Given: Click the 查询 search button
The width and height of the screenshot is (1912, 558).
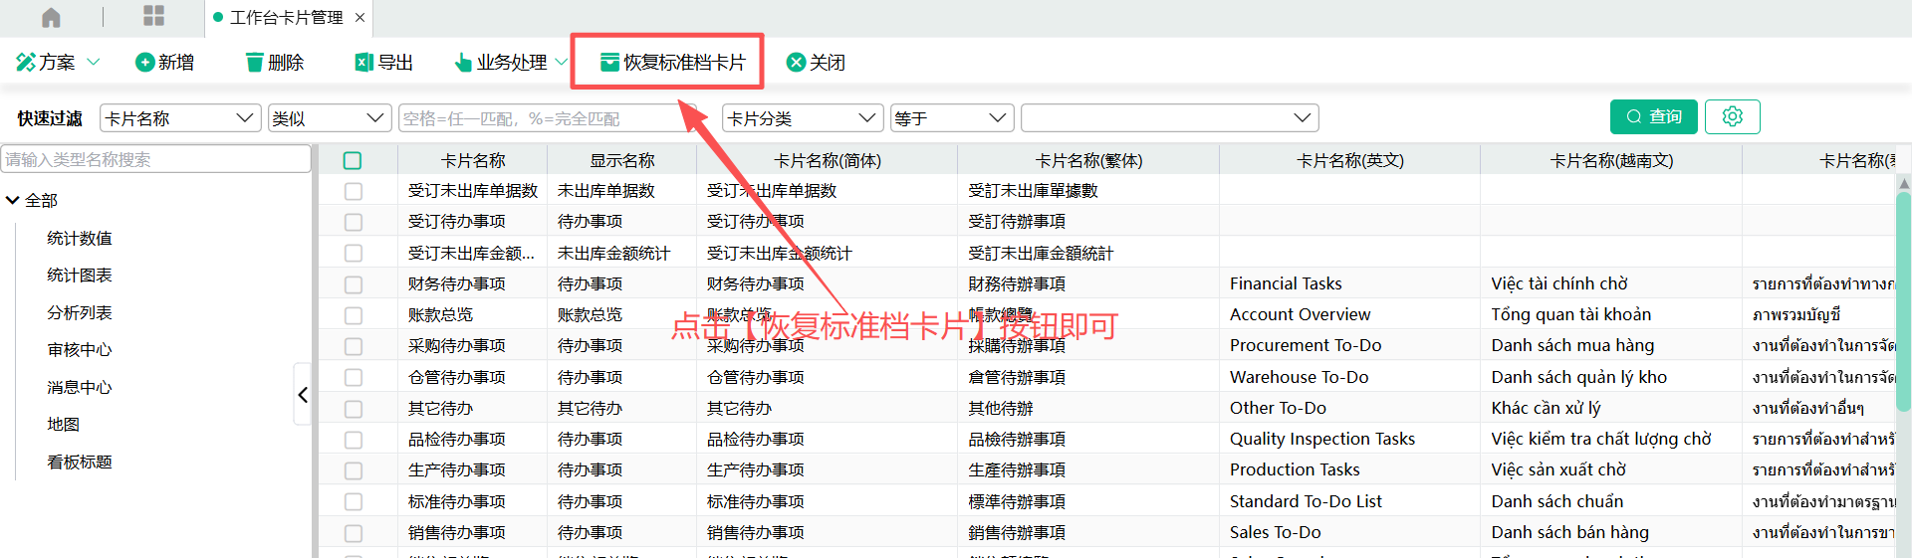Looking at the screenshot, I should pos(1653,117).
